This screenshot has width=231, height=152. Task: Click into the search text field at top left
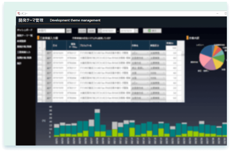point(51,31)
